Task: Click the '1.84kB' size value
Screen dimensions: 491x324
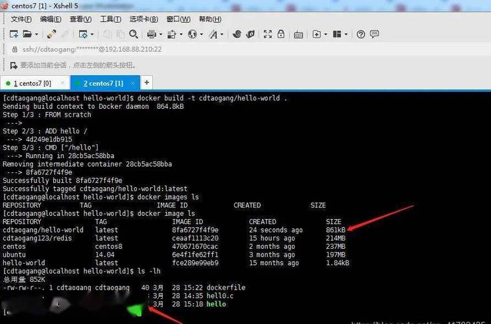Action: [x=337, y=263]
